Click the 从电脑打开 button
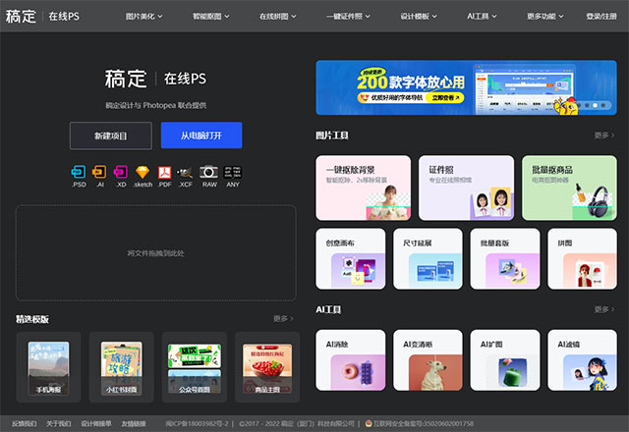The width and height of the screenshot is (629, 432). pyautogui.click(x=200, y=135)
